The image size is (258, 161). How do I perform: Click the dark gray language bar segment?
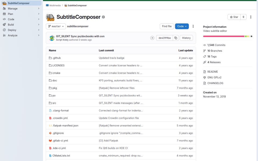pos(252,36)
